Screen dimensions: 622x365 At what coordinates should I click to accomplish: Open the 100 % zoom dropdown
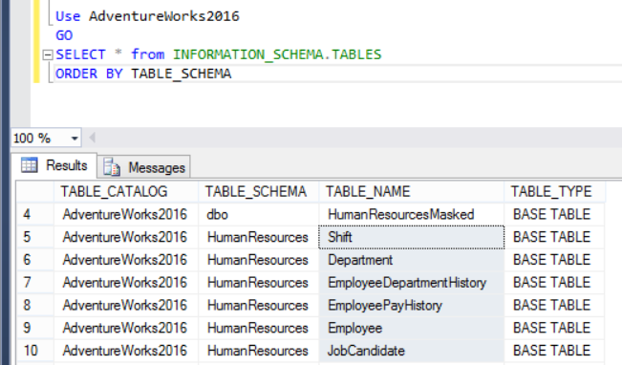75,139
